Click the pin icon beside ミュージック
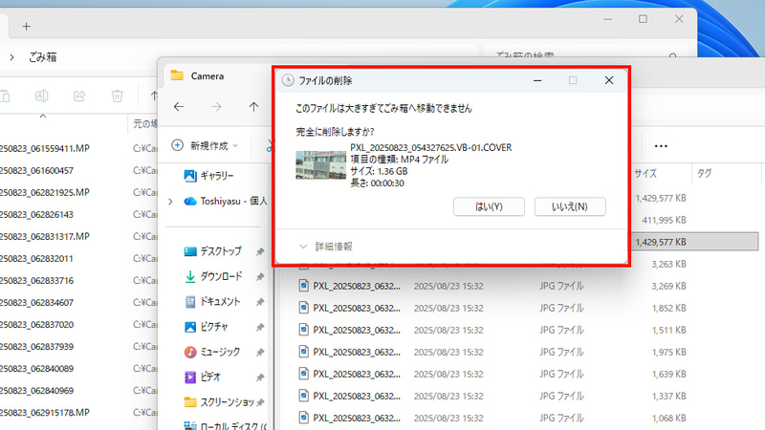Image resolution: width=765 pixels, height=430 pixels. [260, 353]
